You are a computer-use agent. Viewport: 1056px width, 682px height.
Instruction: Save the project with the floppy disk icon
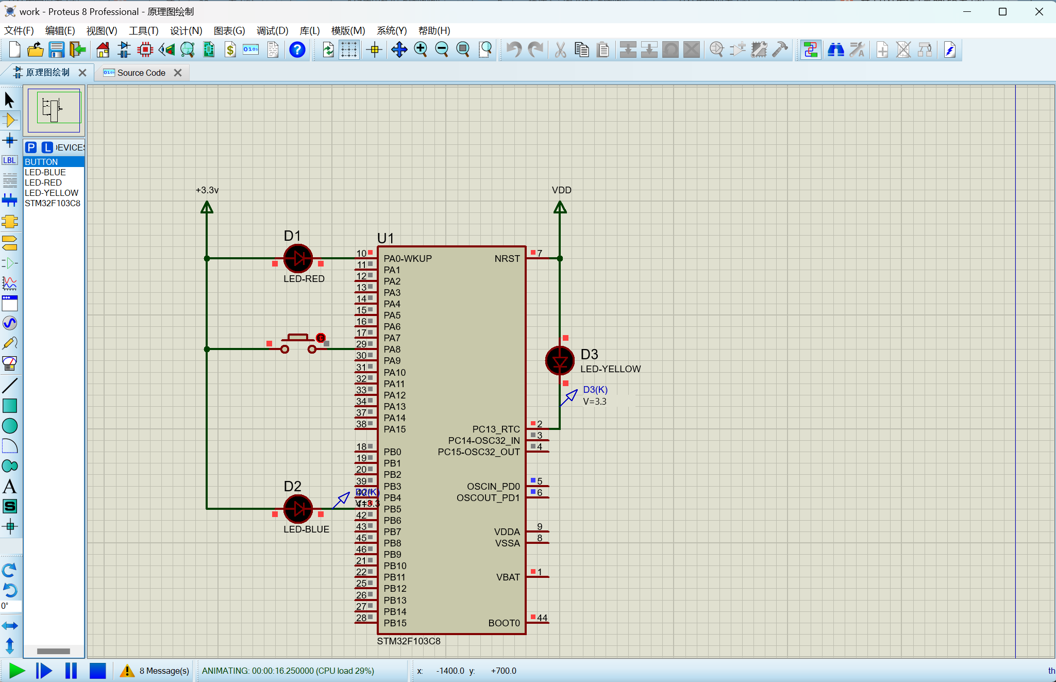(57, 50)
